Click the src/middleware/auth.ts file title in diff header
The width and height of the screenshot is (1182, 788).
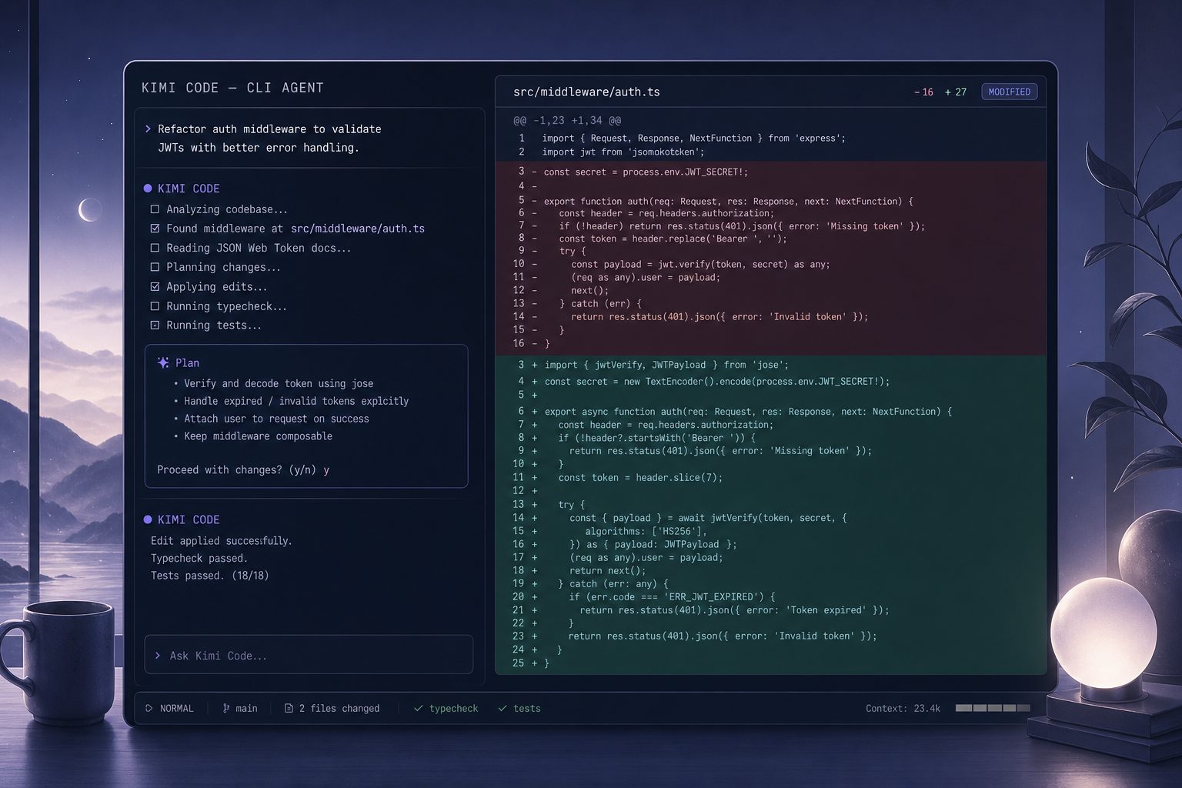586,92
